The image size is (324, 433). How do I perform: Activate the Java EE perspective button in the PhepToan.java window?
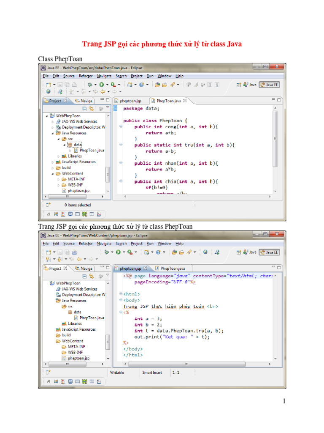[x=270, y=85]
